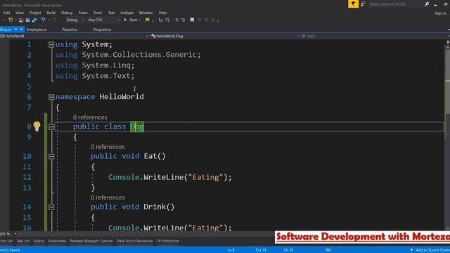Open the Team menu
The image size is (450, 253).
click(x=83, y=13)
